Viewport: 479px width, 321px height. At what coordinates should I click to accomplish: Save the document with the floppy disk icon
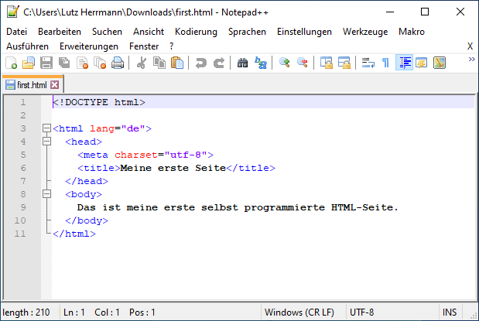pyautogui.click(x=46, y=63)
